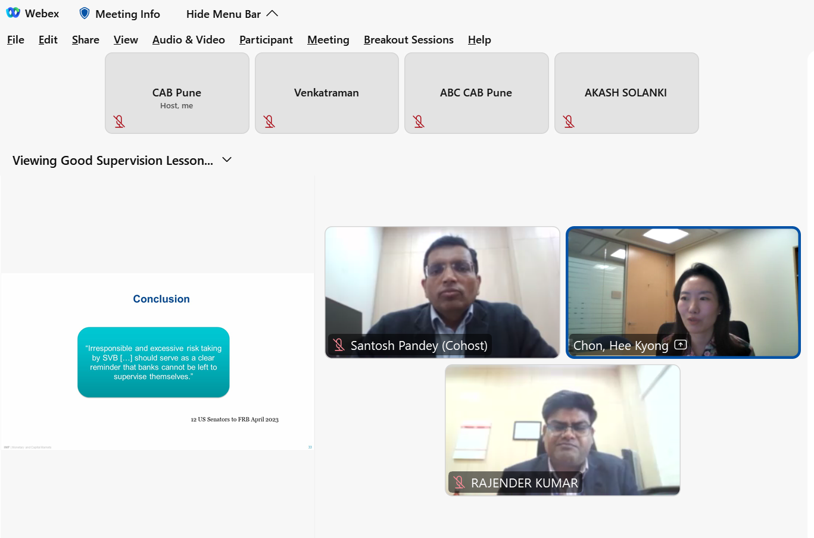Viewport: 814px width, 538px height.
Task: Collapse the menu bar using Hide Menu Bar
Action: pos(232,14)
